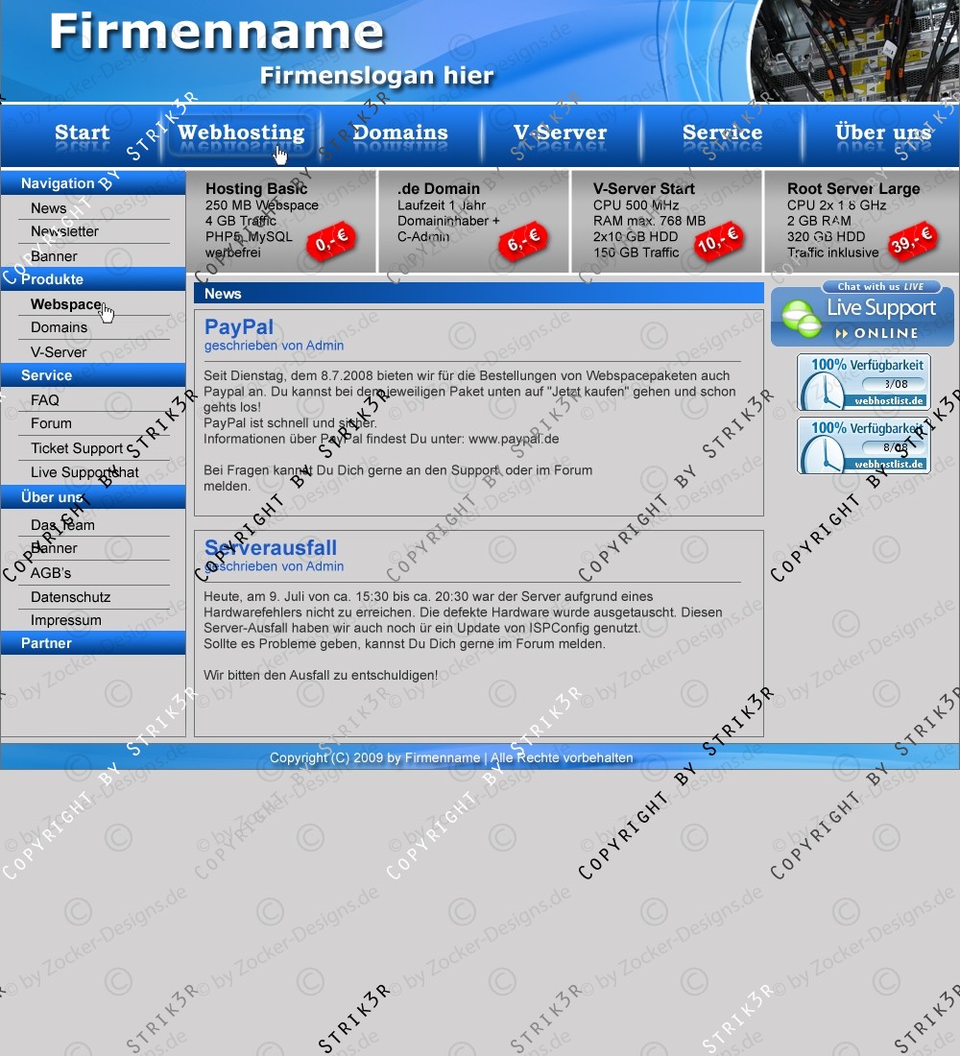Click the footer copyright text
The width and height of the screenshot is (960, 1056).
pyautogui.click(x=451, y=757)
